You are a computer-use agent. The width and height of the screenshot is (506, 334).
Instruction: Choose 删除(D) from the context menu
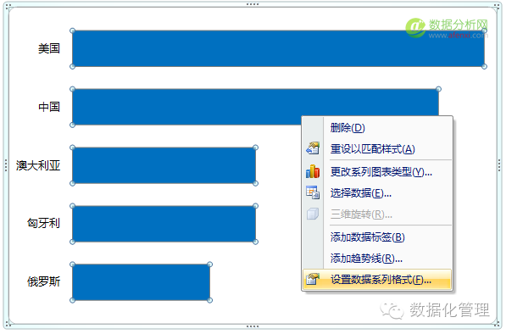[348, 128]
